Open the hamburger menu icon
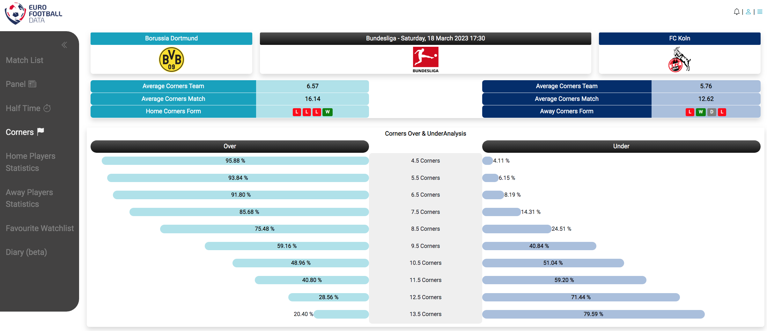Image resolution: width=767 pixels, height=331 pixels. click(760, 12)
